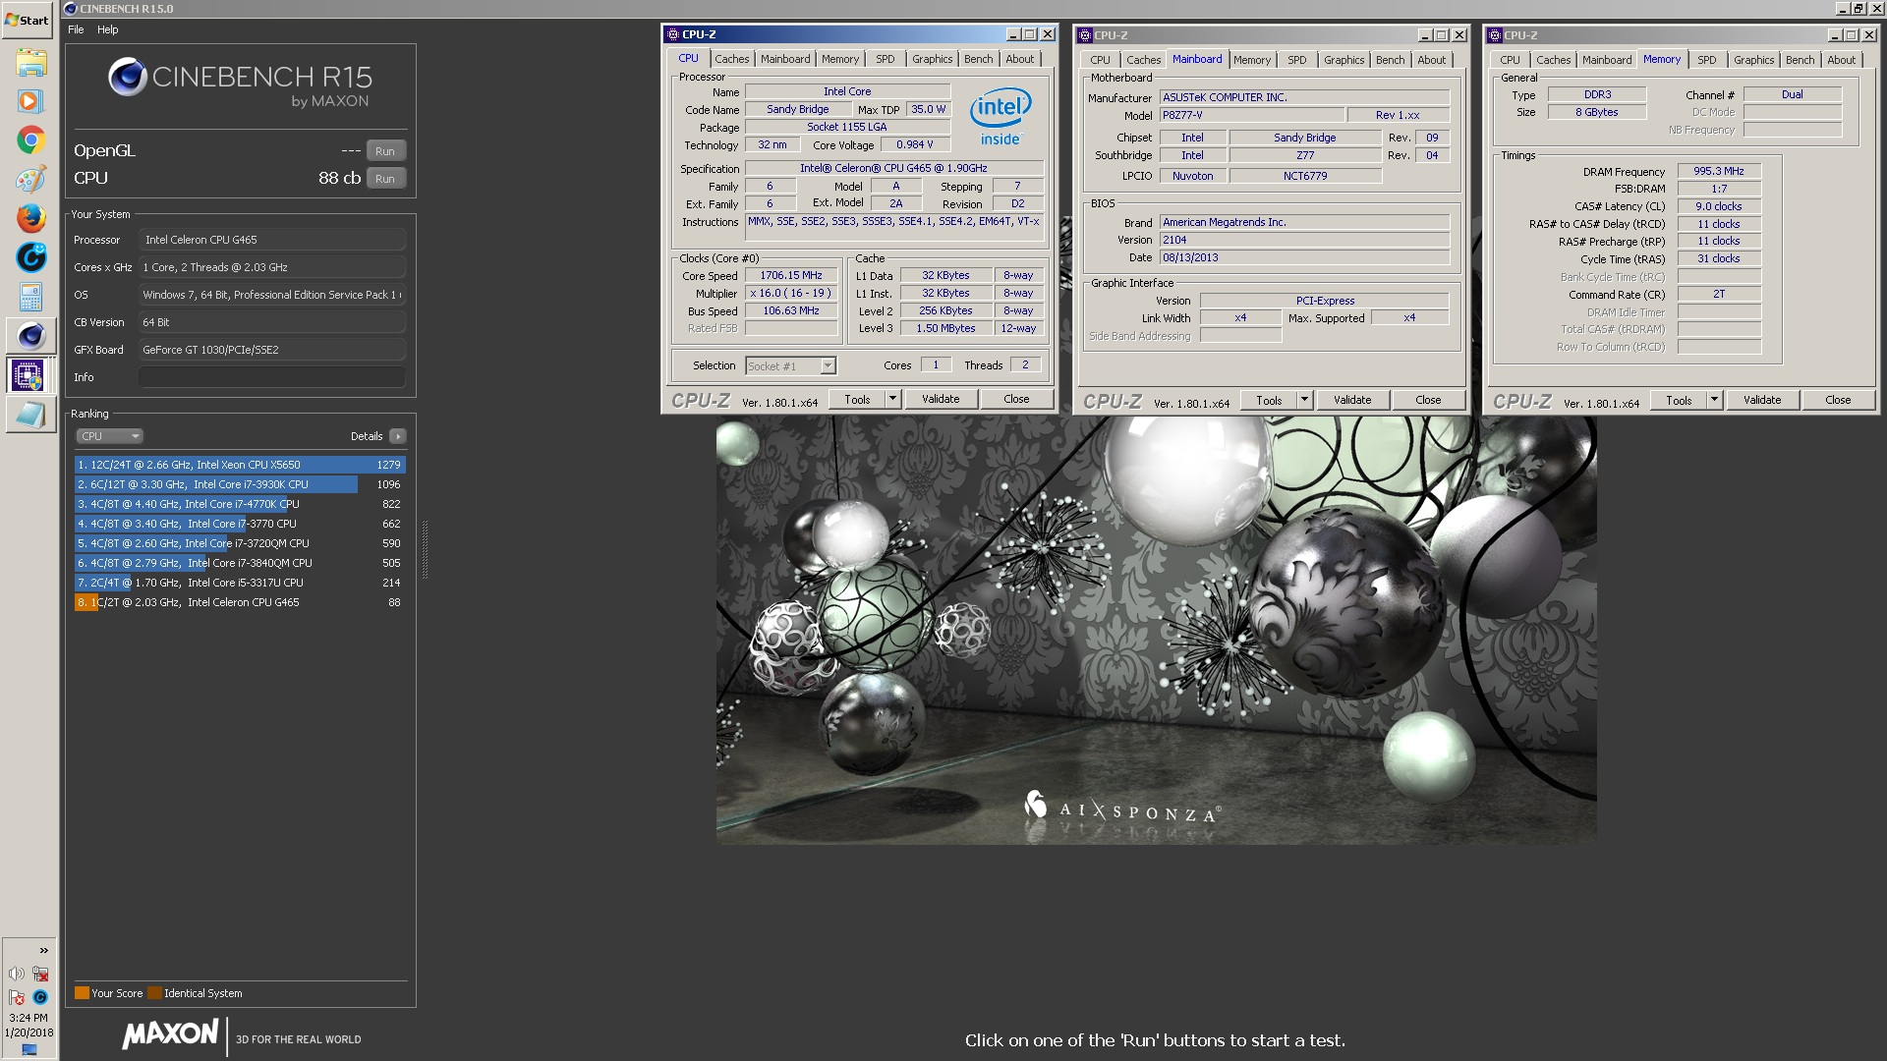
Task: Click the Cinebench R15 logo icon
Action: (x=128, y=77)
